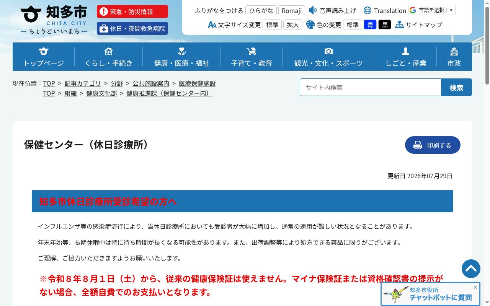Open the 市政 menu
490x306 pixels.
point(454,57)
